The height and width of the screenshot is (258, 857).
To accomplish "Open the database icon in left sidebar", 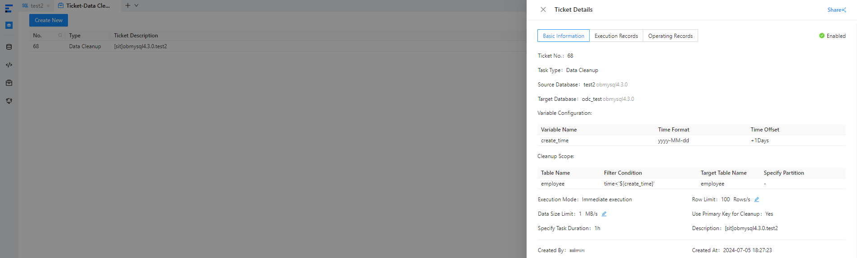I will [x=9, y=47].
